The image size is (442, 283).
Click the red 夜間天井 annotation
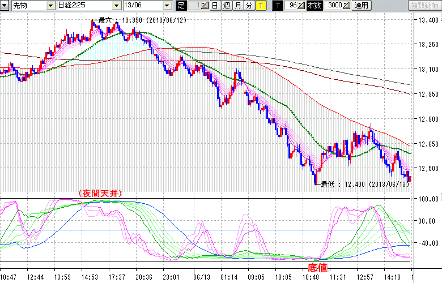(101, 193)
